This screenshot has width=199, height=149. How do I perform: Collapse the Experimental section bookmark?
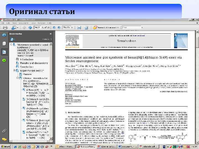pyautogui.click(x=14, y=70)
